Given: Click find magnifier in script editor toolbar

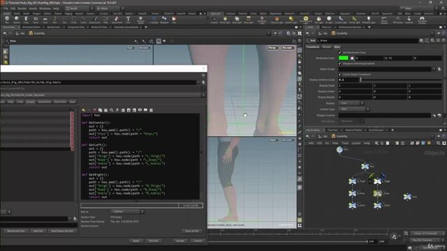Looking at the screenshot, I should coord(112,110).
